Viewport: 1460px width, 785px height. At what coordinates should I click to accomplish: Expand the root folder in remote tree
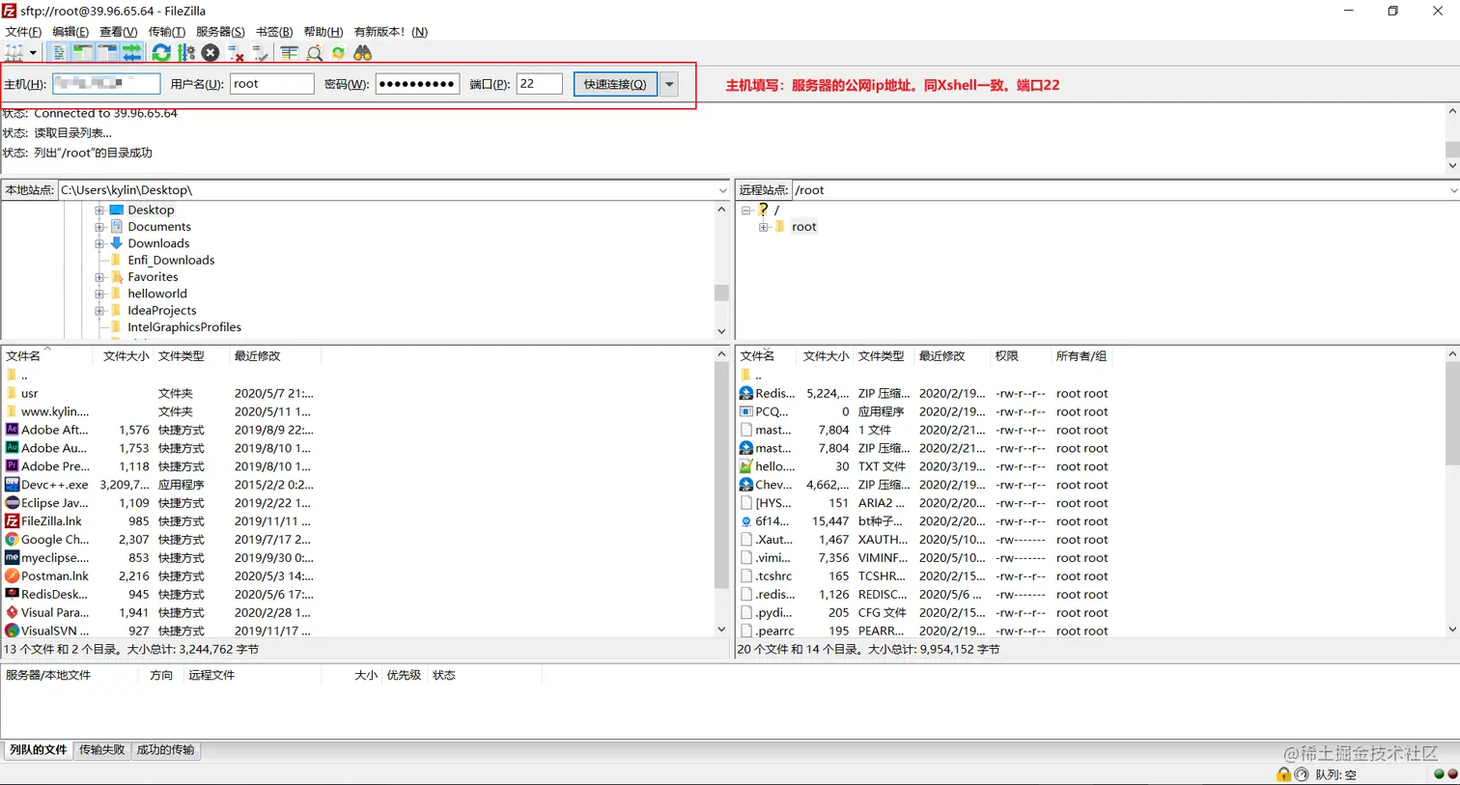(763, 226)
